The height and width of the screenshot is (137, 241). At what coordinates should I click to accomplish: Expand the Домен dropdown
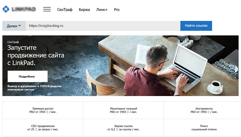[14, 26]
